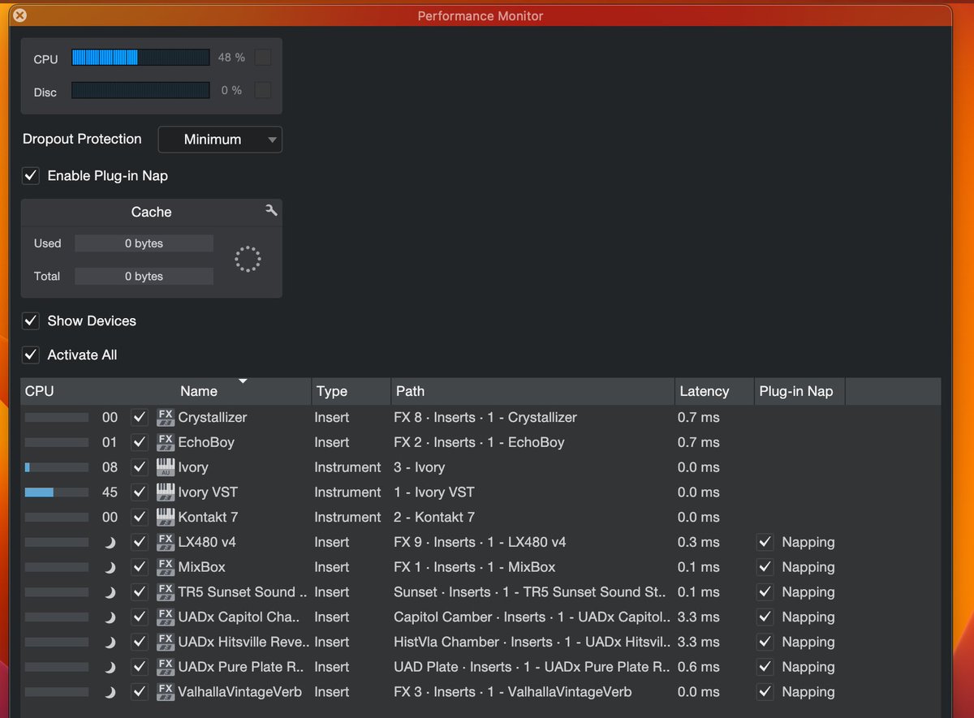Close the Performance Monitor window
This screenshot has width=974, height=718.
[x=20, y=15]
